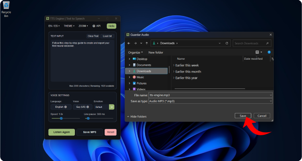
Task: Collapse folders with Hide Folders
Action: 137,117
